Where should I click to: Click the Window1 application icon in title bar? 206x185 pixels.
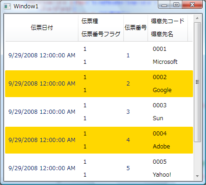(7, 6)
